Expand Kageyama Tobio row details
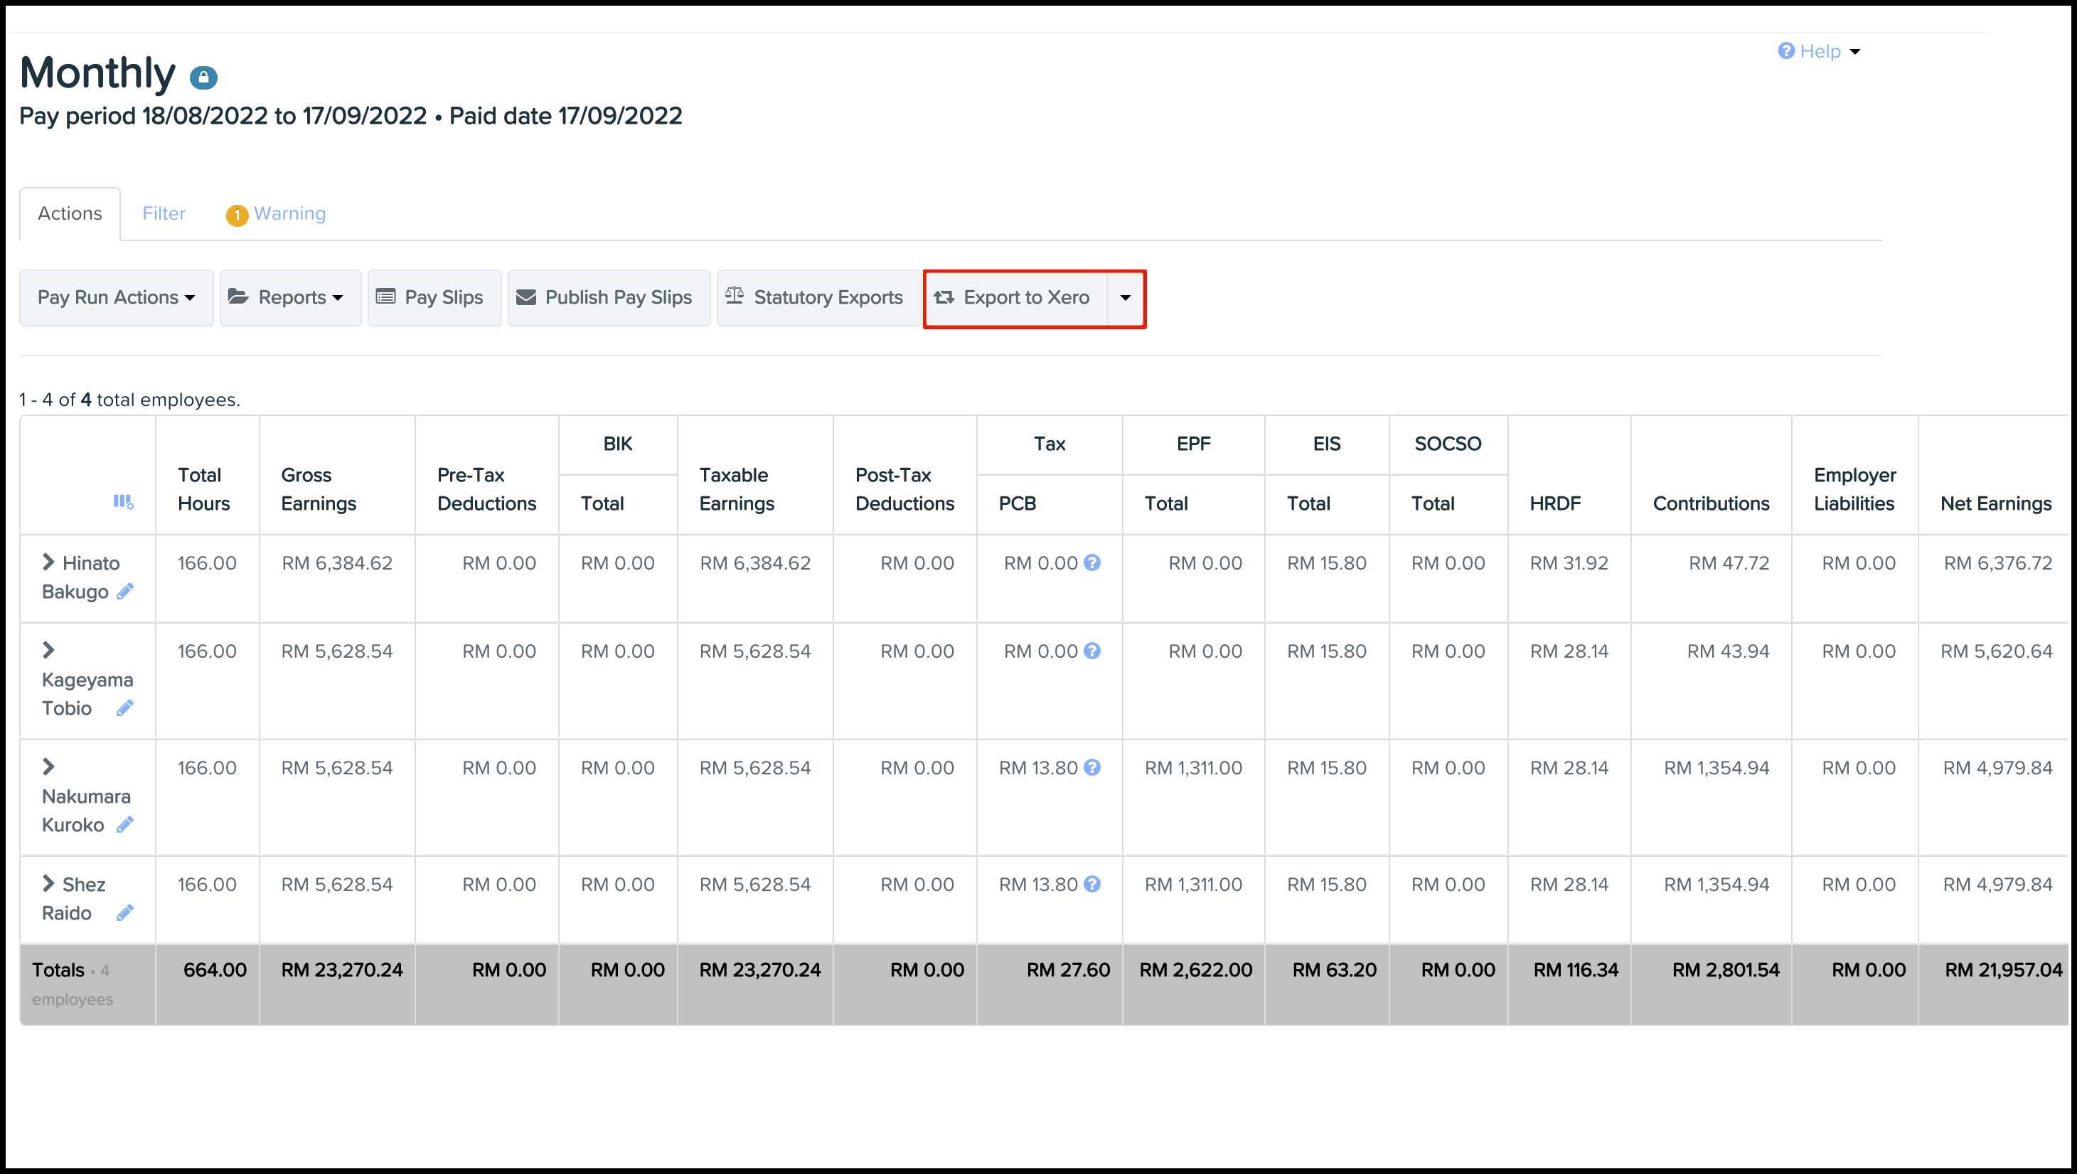This screenshot has width=2077, height=1174. coord(48,650)
